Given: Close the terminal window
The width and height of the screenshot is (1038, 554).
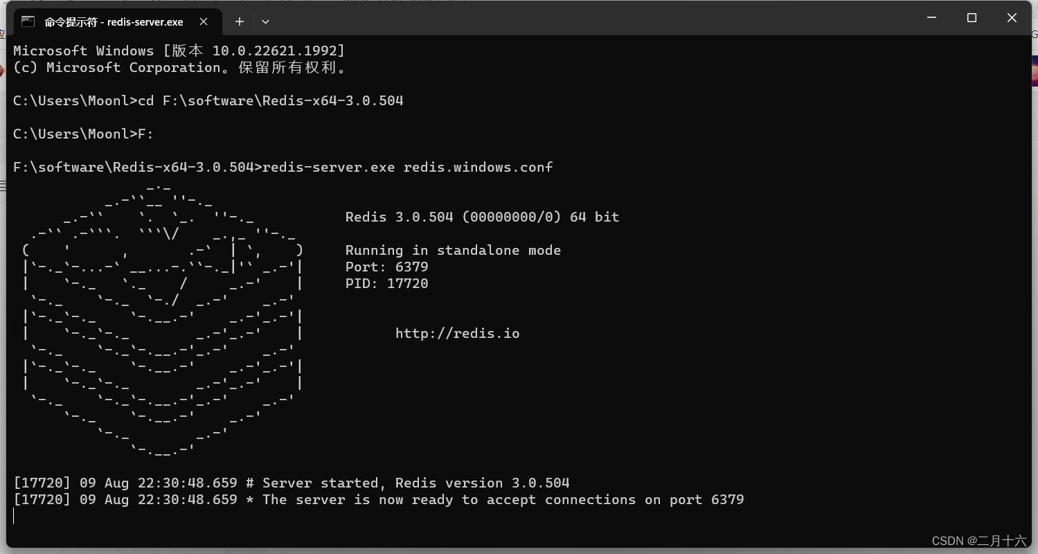Looking at the screenshot, I should (x=1012, y=18).
